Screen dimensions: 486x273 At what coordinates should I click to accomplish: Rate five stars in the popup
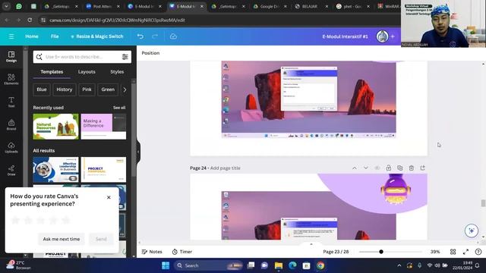tap(66, 220)
